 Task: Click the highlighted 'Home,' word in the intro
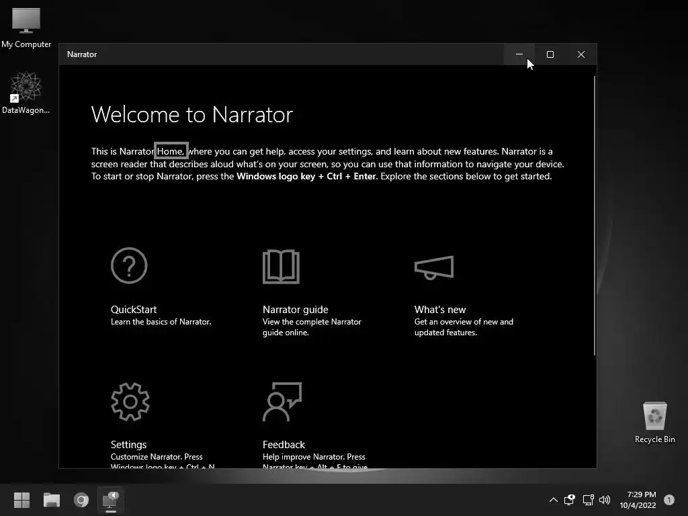[x=171, y=151]
